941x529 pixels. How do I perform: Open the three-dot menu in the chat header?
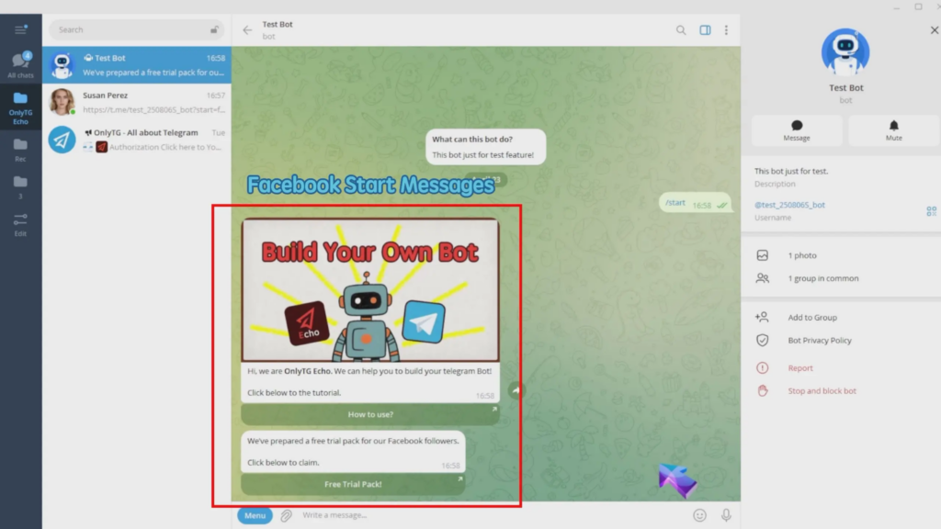[x=726, y=29]
